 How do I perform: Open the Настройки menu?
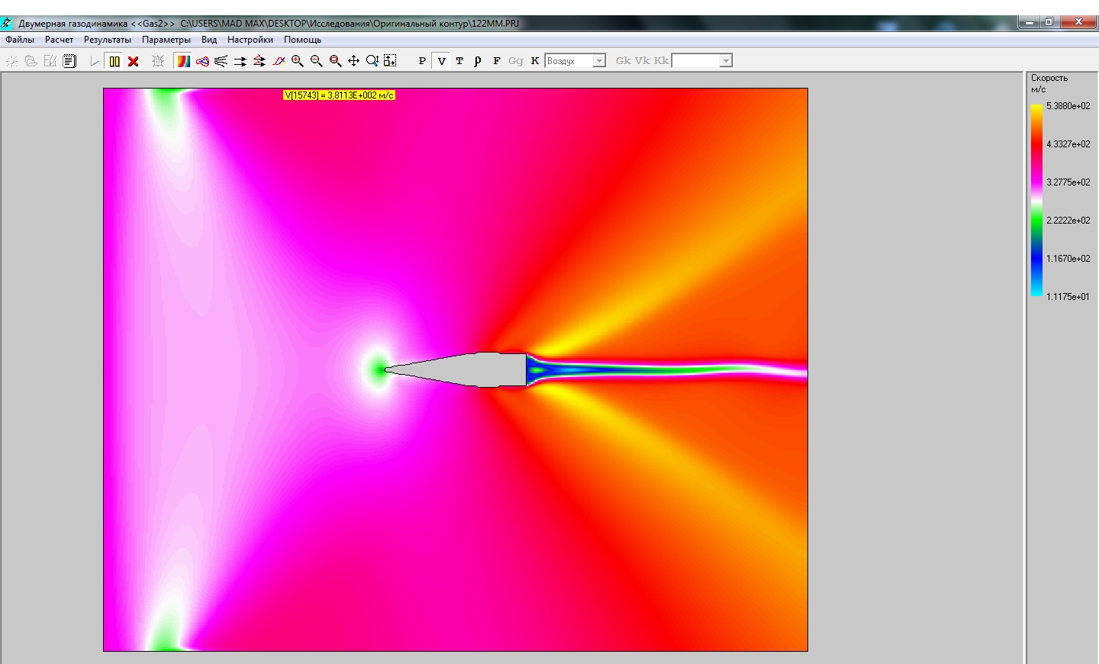(250, 40)
